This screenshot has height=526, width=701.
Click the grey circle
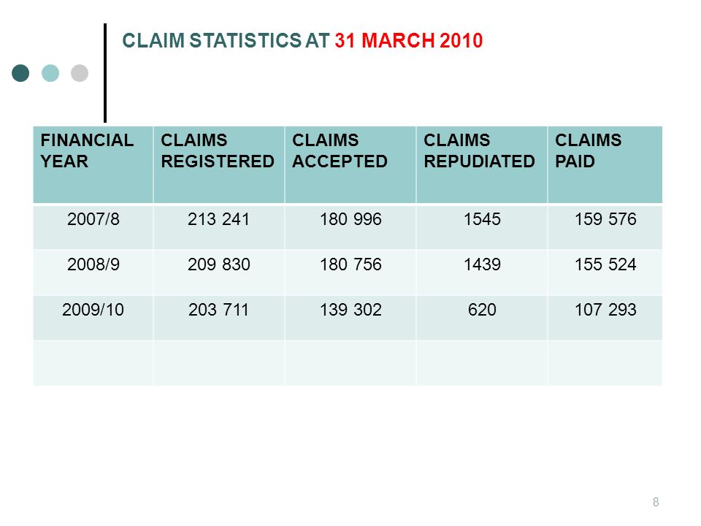pyautogui.click(x=80, y=73)
